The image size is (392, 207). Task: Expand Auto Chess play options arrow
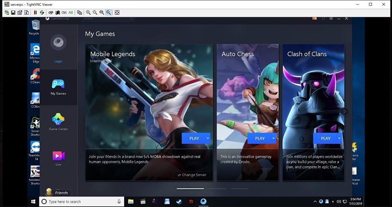click(x=274, y=139)
